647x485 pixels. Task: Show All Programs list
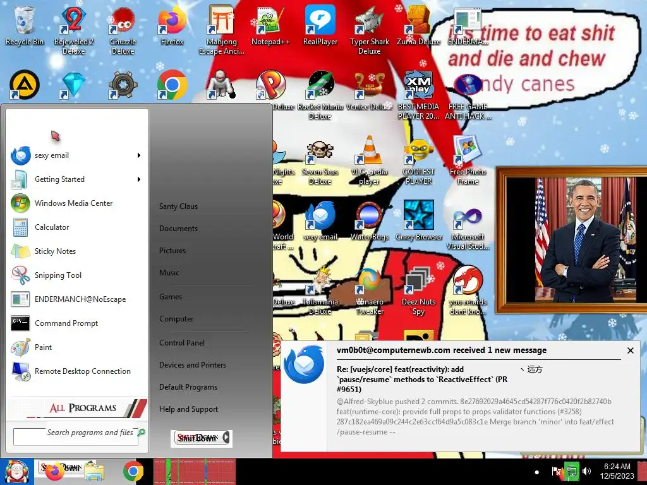point(78,408)
